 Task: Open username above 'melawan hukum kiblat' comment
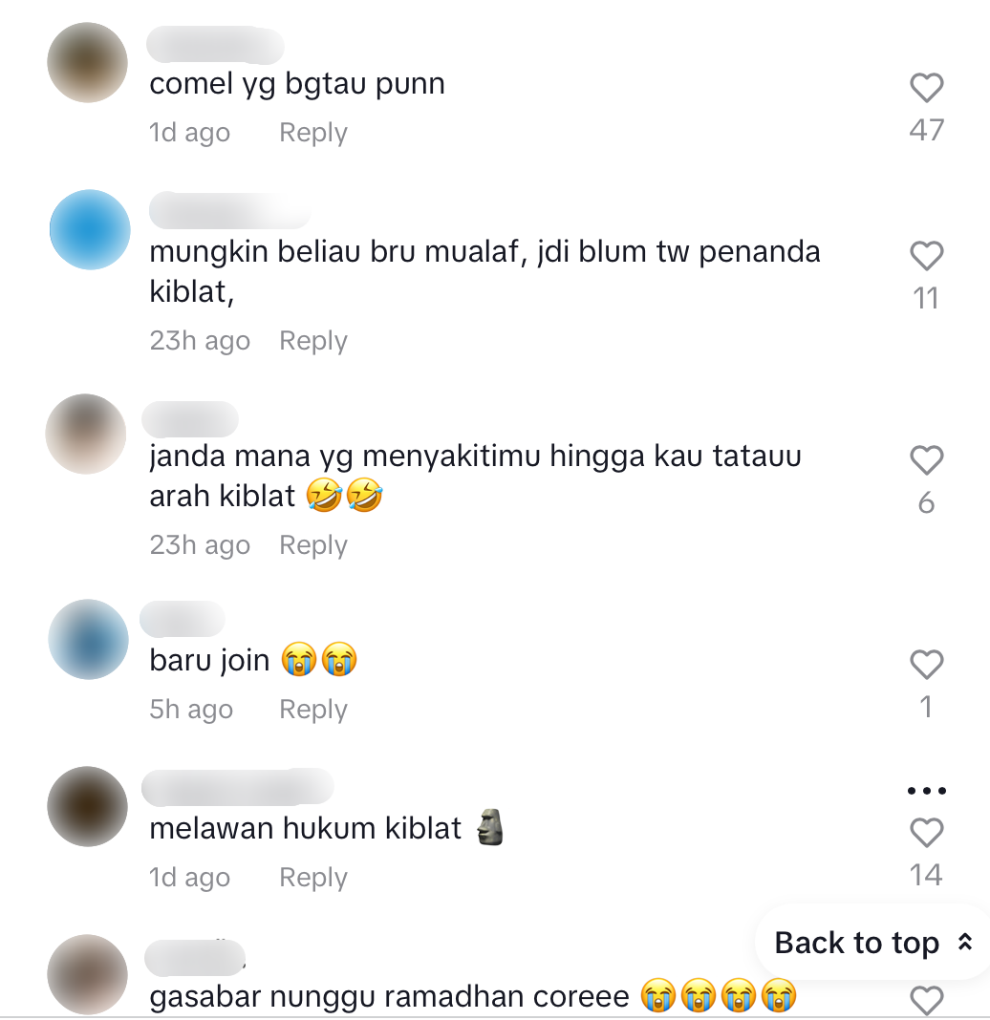pyautogui.click(x=238, y=787)
